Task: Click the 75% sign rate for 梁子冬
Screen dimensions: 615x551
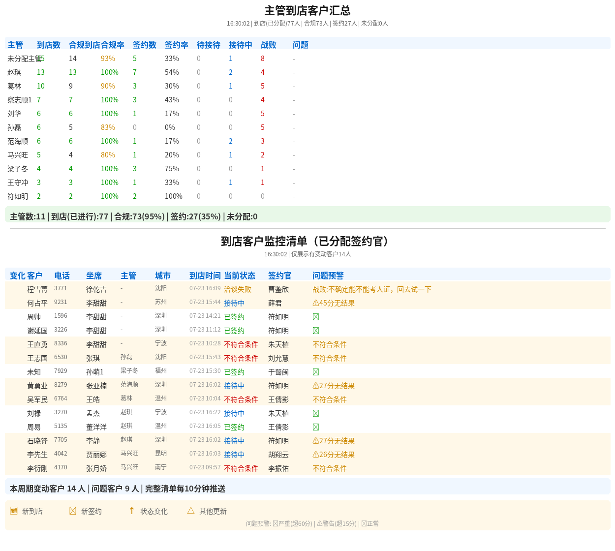Action: coord(172,169)
